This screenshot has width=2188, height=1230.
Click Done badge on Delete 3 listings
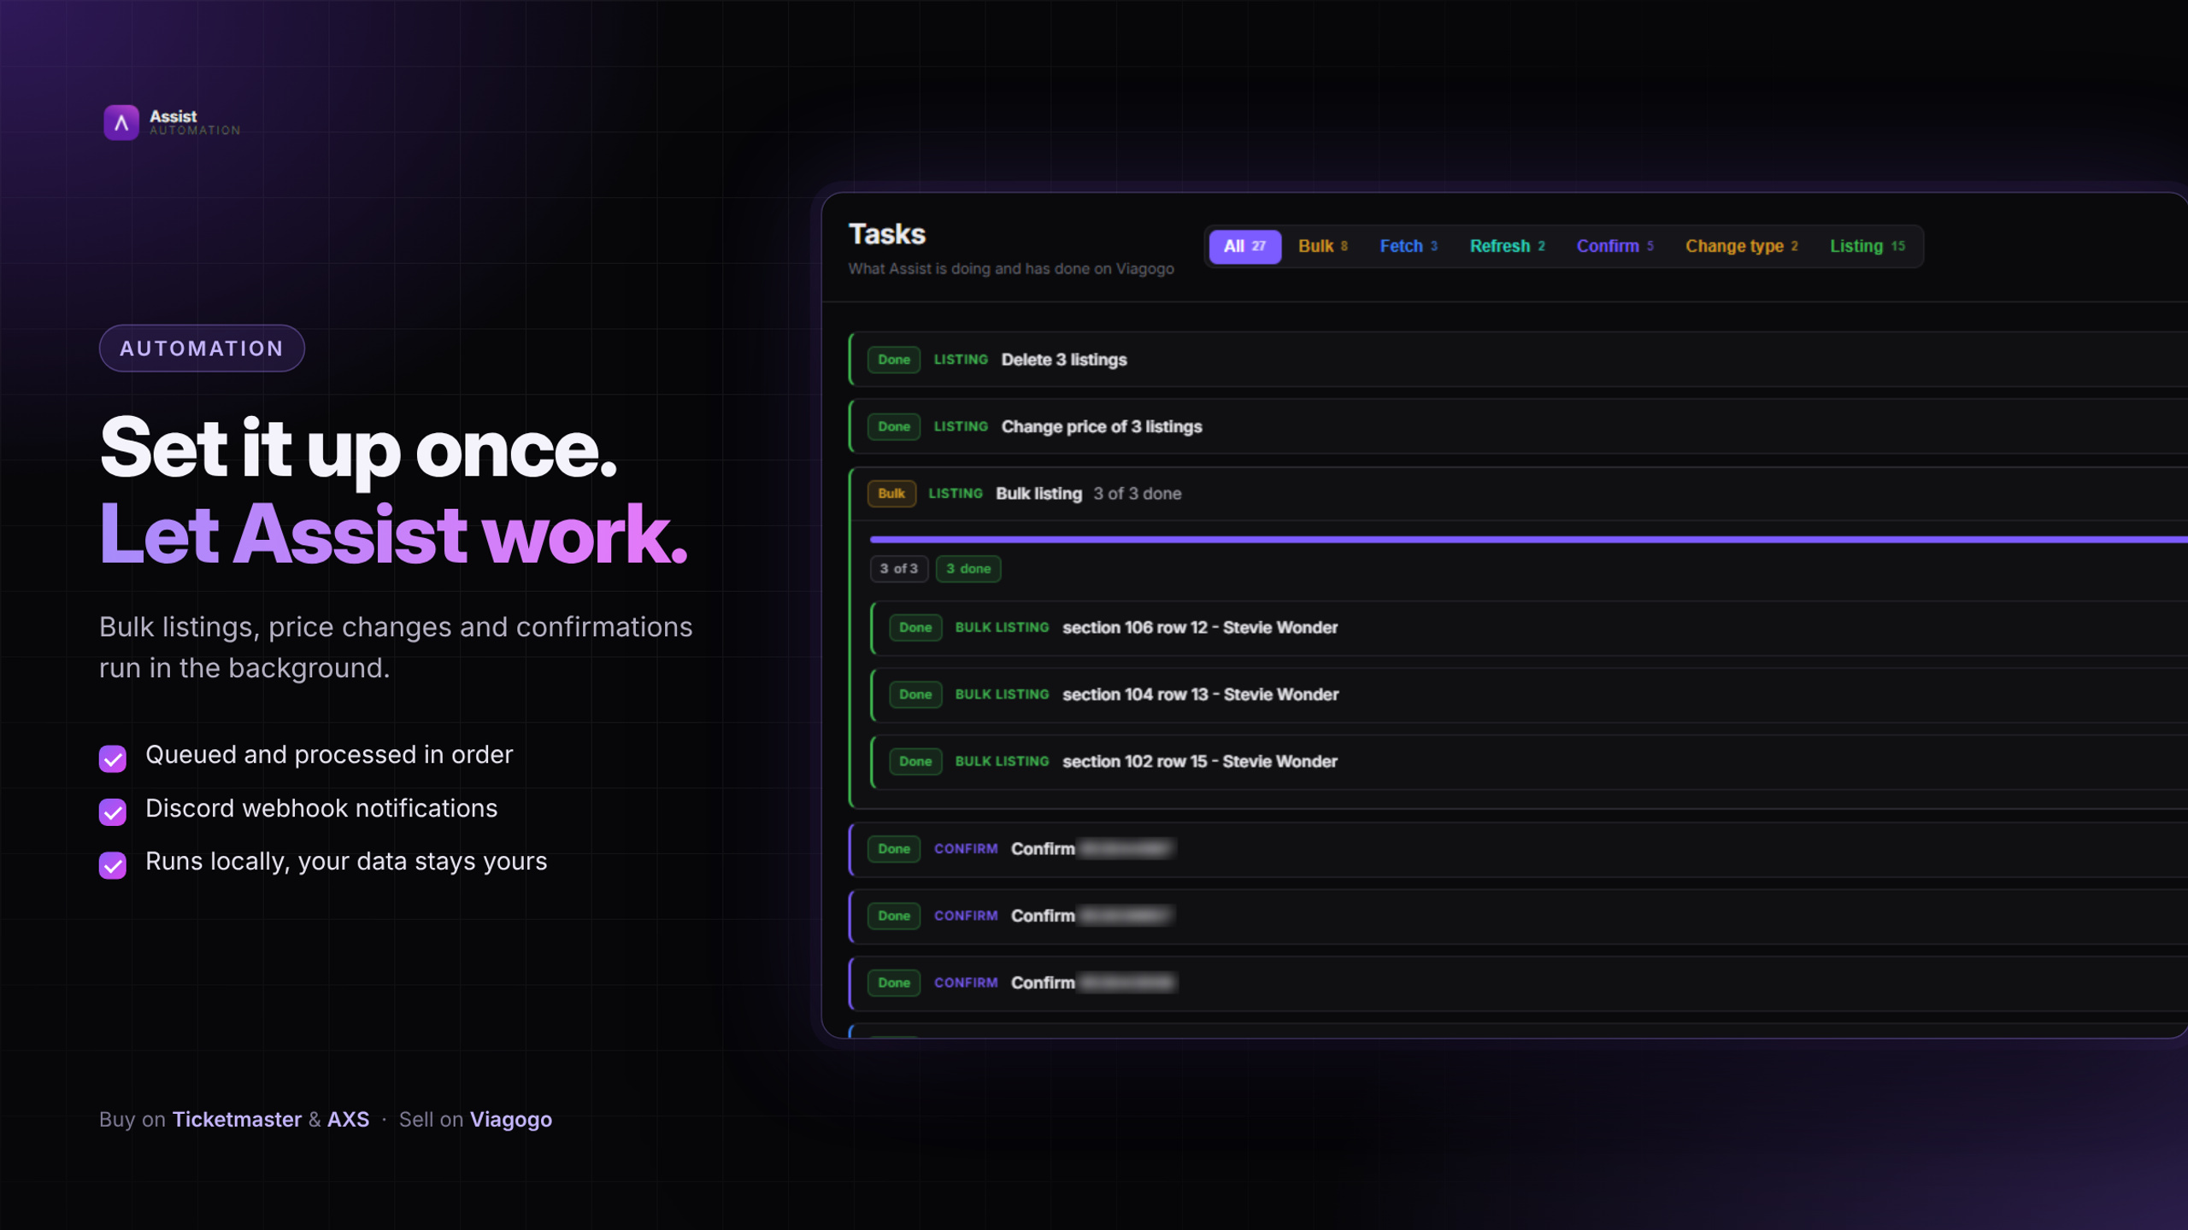(894, 360)
